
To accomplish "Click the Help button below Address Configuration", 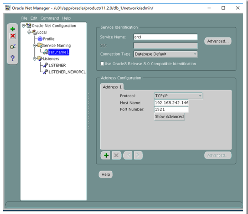I will tap(106, 174).
